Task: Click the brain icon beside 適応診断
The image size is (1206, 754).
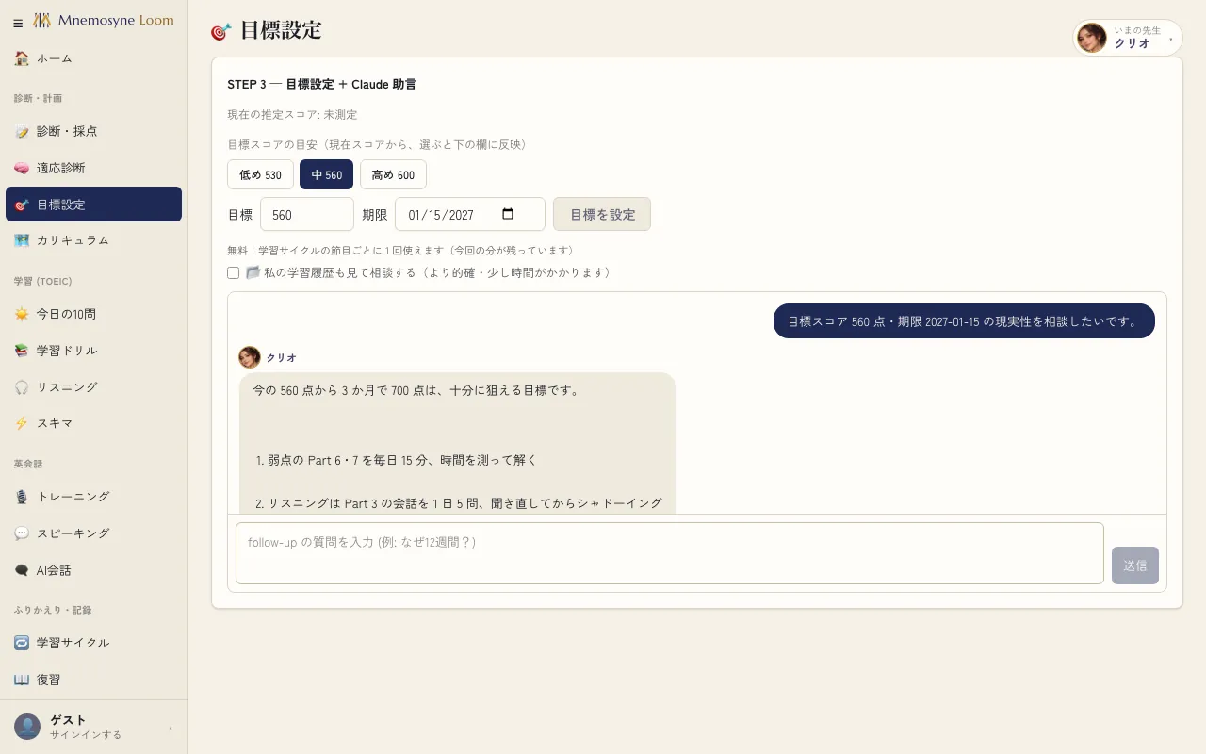Action: coord(22,168)
